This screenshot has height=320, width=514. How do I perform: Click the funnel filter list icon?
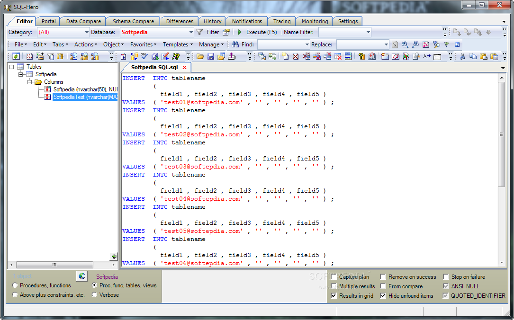(50, 56)
